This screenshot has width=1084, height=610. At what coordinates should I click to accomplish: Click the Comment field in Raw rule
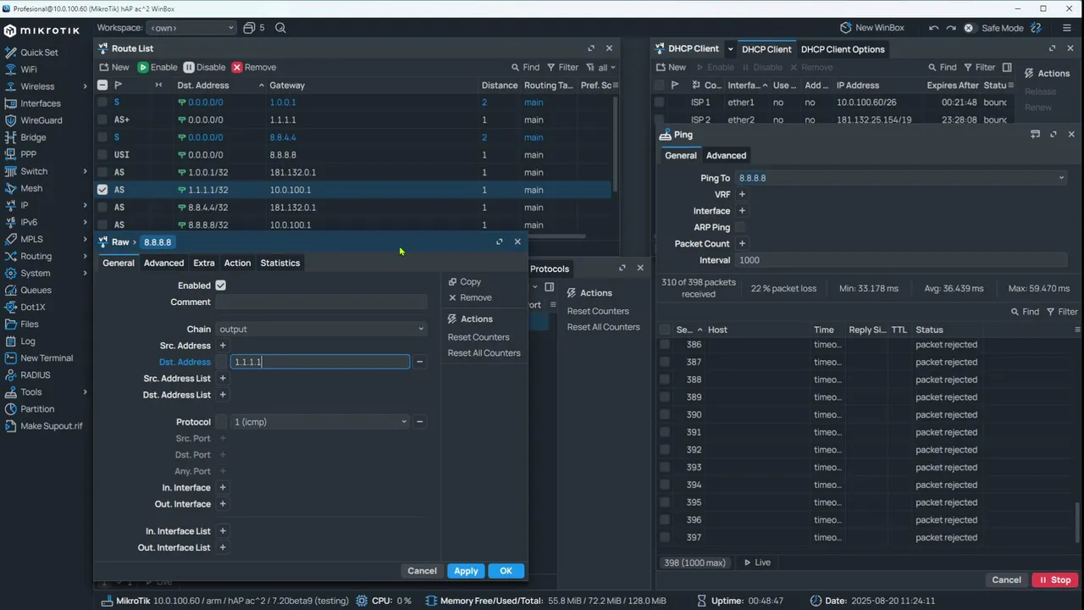pyautogui.click(x=321, y=302)
